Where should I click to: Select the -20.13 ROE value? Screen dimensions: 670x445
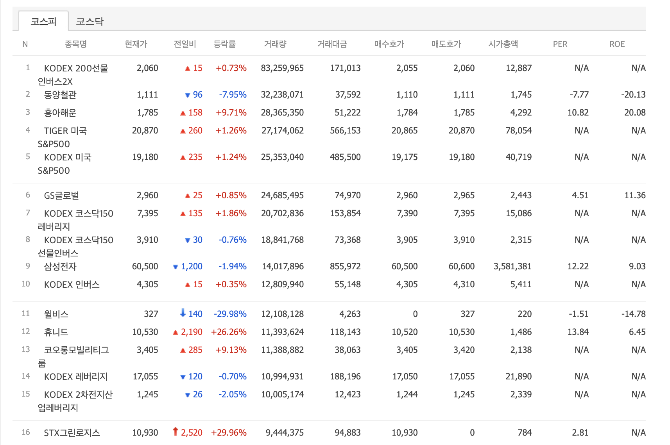tap(633, 94)
